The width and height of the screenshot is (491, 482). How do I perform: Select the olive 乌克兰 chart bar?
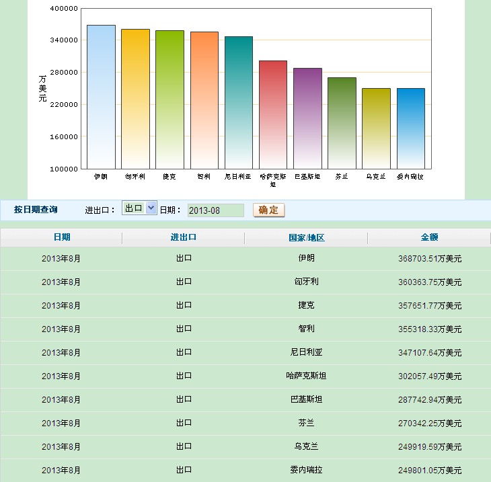[x=376, y=128]
